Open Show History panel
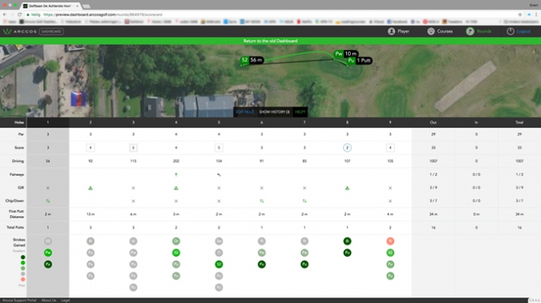 [x=274, y=112]
